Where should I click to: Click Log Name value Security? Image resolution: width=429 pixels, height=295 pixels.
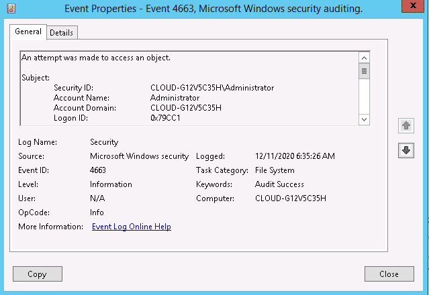point(104,142)
